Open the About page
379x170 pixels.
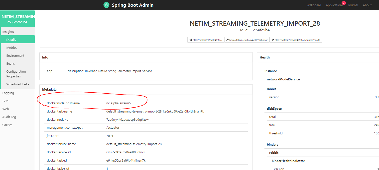point(367,5)
